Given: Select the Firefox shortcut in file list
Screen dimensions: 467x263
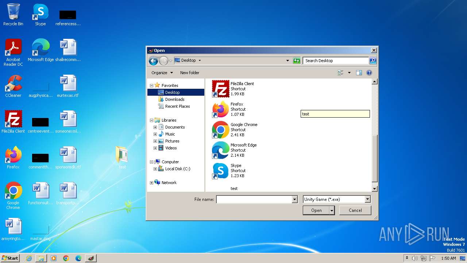Looking at the screenshot, I should (229, 109).
